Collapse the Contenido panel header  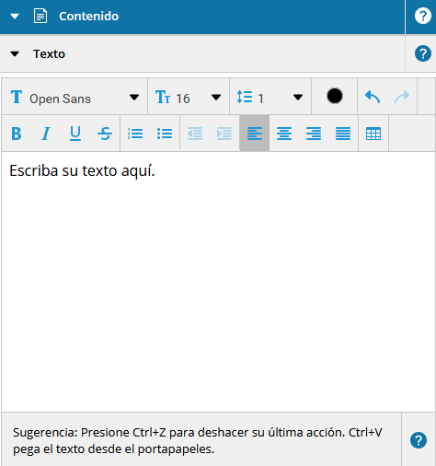pyautogui.click(x=15, y=16)
